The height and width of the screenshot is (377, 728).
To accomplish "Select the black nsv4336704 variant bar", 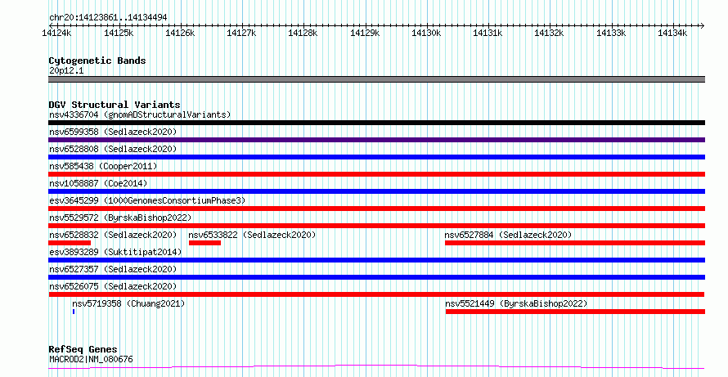I will 376,123.
